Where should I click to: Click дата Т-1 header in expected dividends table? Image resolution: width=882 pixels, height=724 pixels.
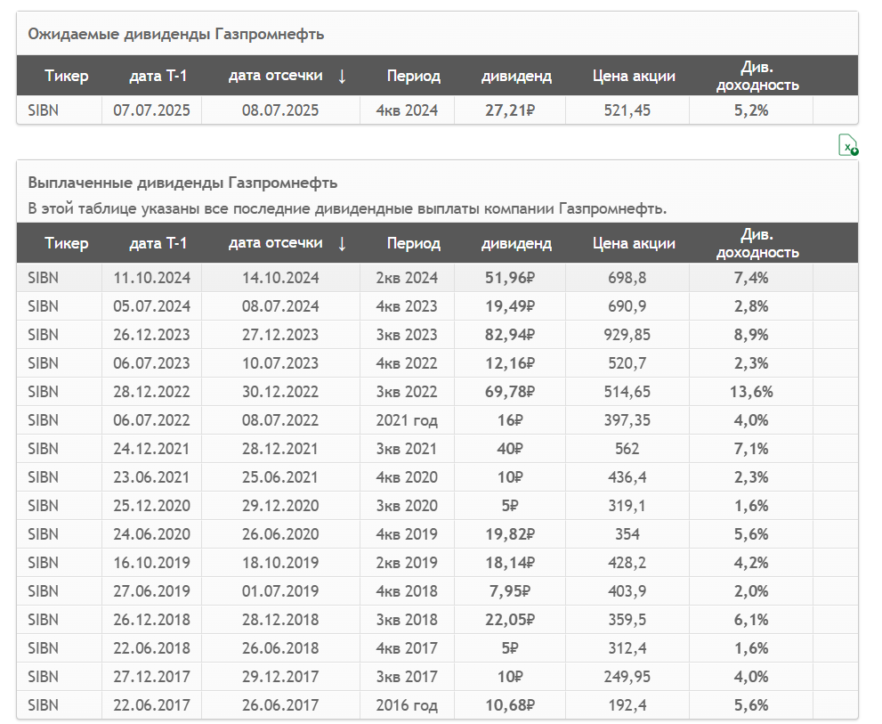pyautogui.click(x=158, y=76)
